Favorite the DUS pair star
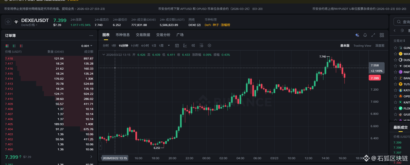Screen dimensions: 410x165 [396, 60]
